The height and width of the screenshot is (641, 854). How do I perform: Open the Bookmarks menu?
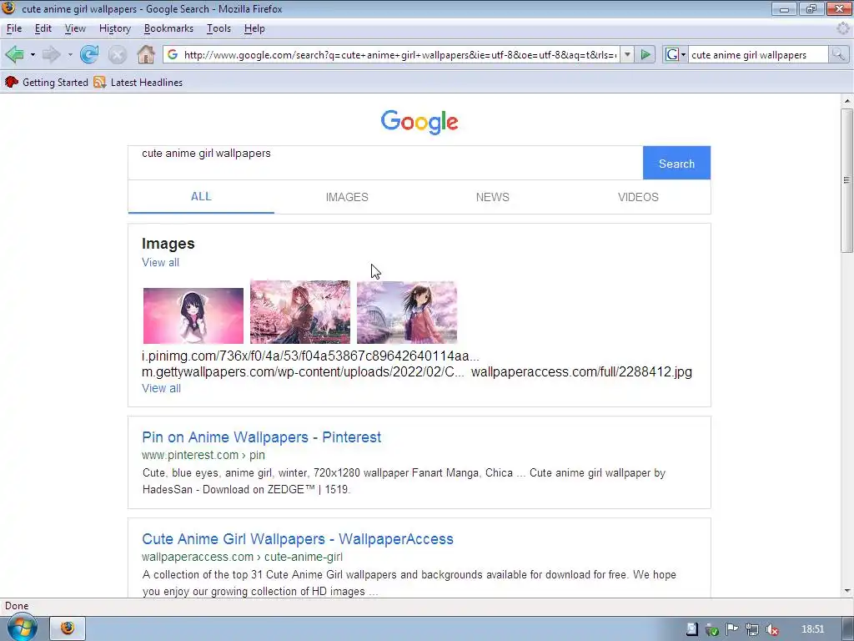168,28
